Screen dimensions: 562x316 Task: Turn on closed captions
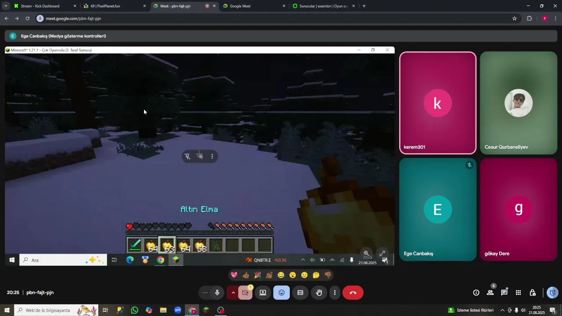point(300,293)
